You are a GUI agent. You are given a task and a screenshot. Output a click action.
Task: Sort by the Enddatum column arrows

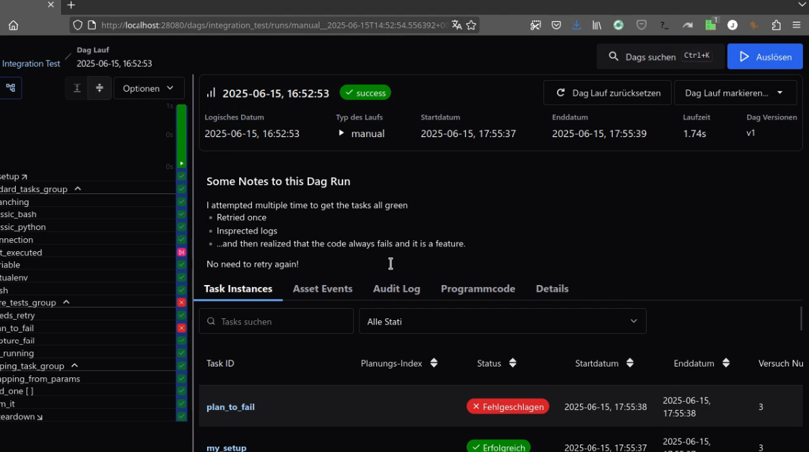[726, 363]
